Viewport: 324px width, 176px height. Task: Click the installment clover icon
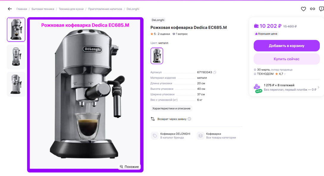[257, 88]
